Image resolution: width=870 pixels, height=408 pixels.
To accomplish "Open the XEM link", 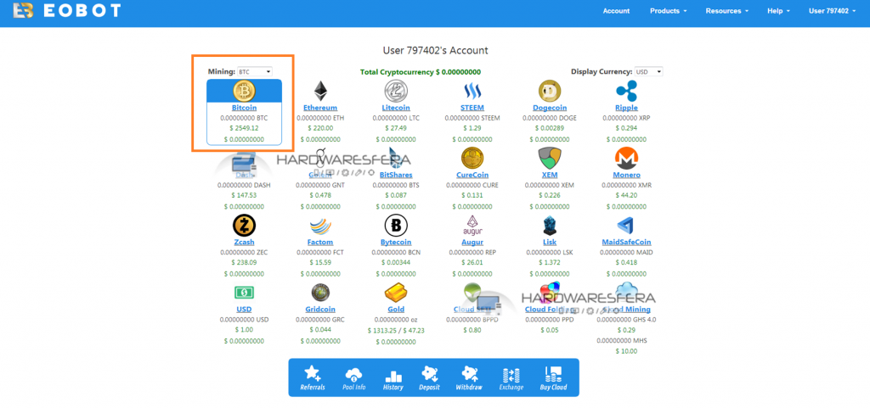I will click(x=550, y=175).
